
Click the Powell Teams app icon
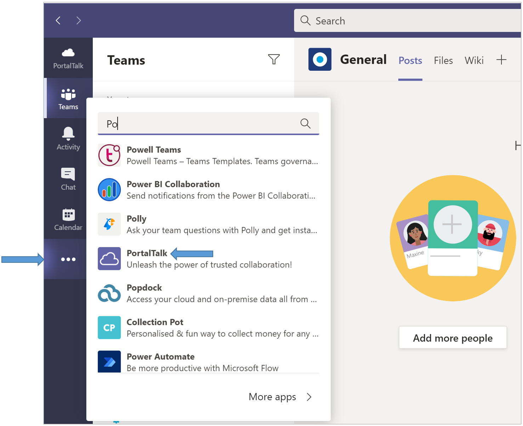[109, 155]
